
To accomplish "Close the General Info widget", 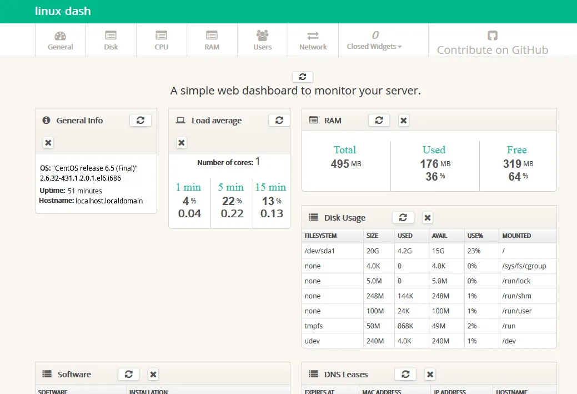I will click(x=48, y=143).
